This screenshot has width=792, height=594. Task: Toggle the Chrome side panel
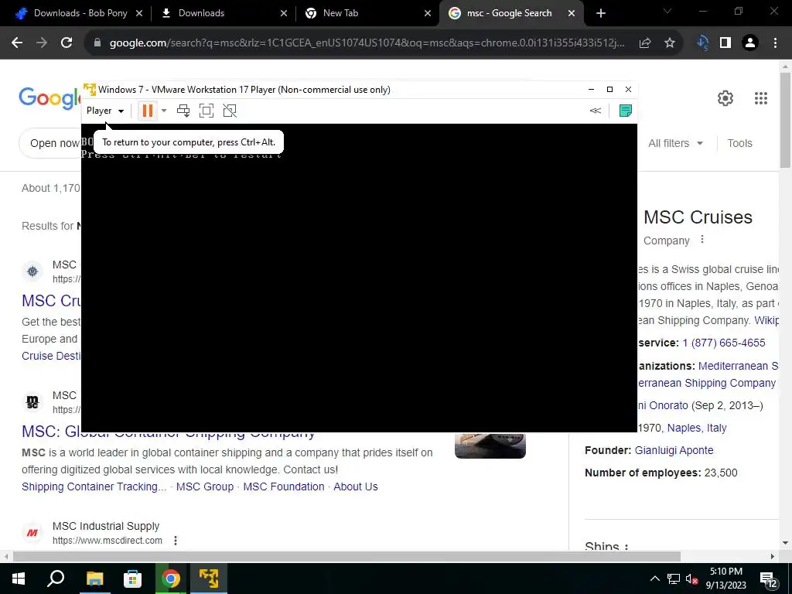725,43
